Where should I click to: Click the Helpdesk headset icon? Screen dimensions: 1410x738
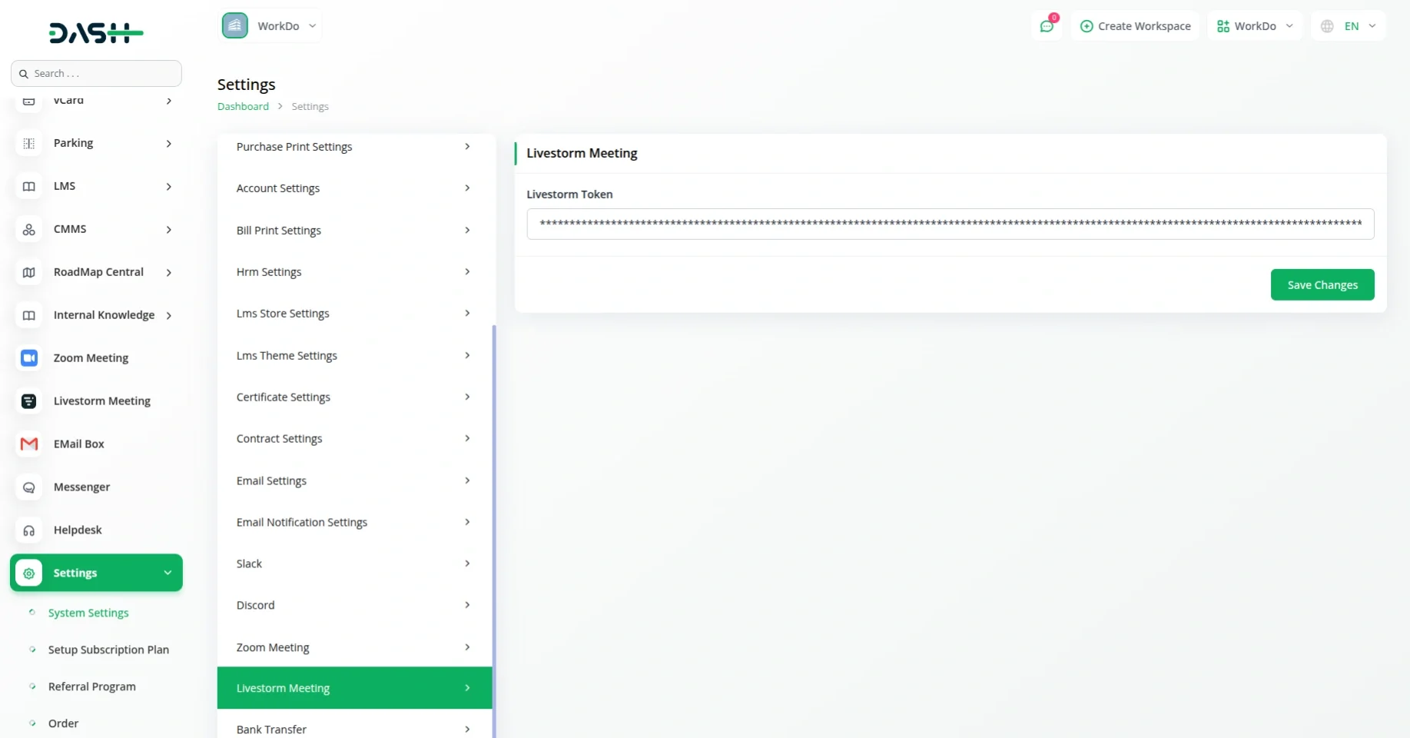(29, 530)
